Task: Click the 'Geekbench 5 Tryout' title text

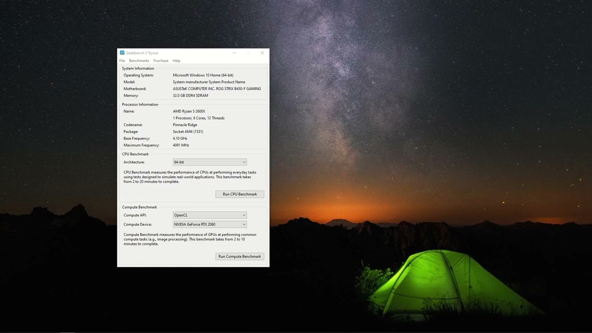Action: (x=142, y=53)
